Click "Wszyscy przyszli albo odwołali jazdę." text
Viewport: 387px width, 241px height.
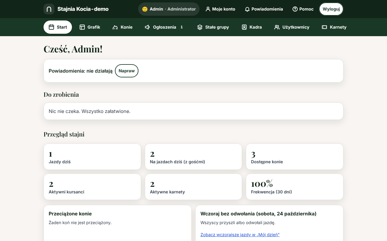238,223
